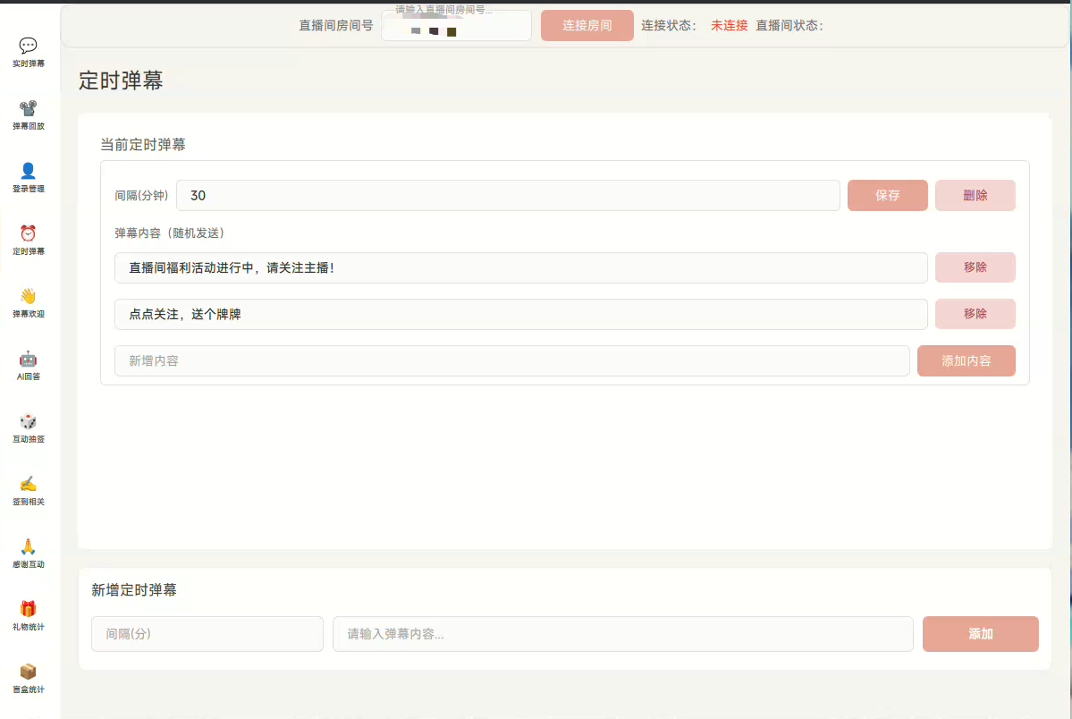Focus the 新增内容 input field
Viewport: 1072px width, 719px height.
coord(511,361)
